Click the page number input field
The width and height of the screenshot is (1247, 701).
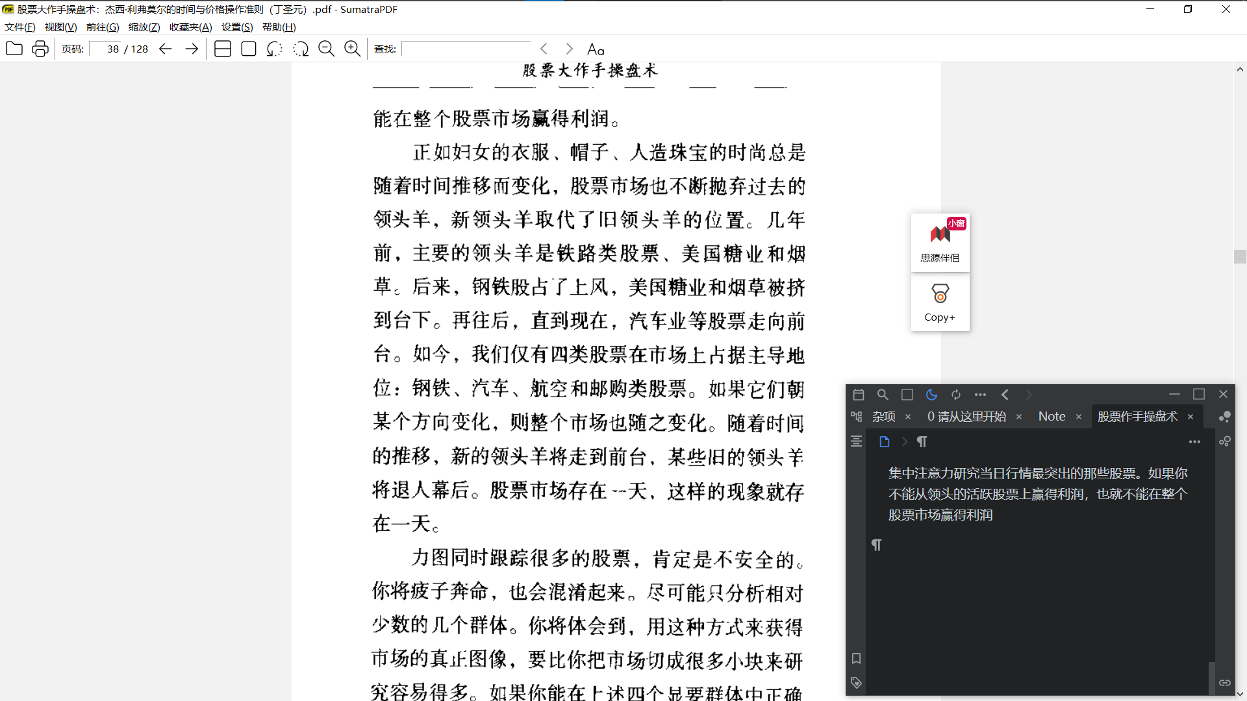(x=107, y=49)
